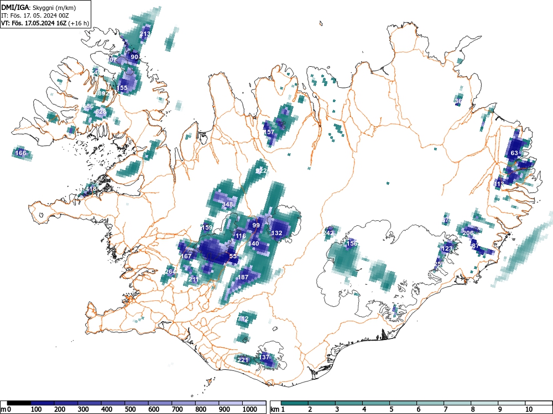Click the visibility value '157' in the north
The width and height of the screenshot is (553, 414).
pos(269,132)
